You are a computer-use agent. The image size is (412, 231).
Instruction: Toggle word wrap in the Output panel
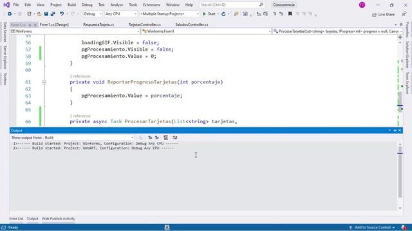[174, 137]
